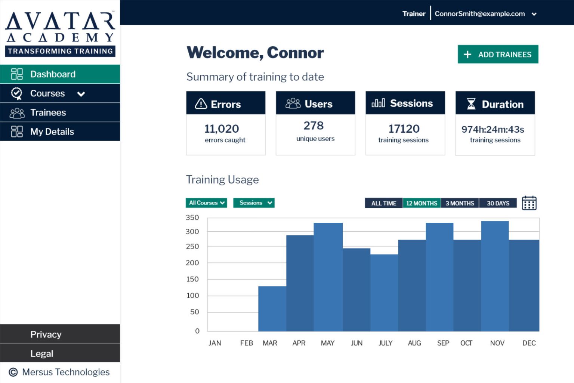574x383 pixels.
Task: Go to the Trainees menu item
Action: (48, 112)
